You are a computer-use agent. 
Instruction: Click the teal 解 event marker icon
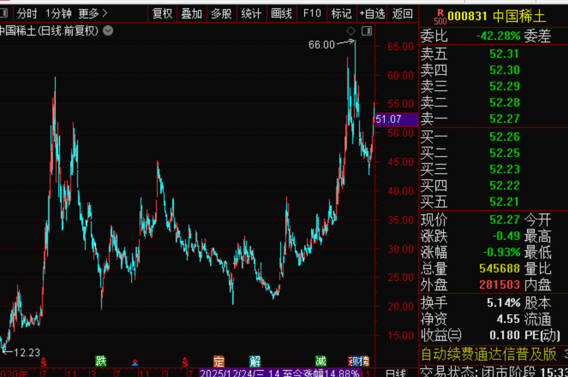pos(255,361)
